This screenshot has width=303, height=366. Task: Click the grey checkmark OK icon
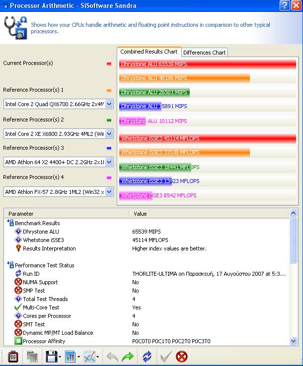tap(166, 357)
